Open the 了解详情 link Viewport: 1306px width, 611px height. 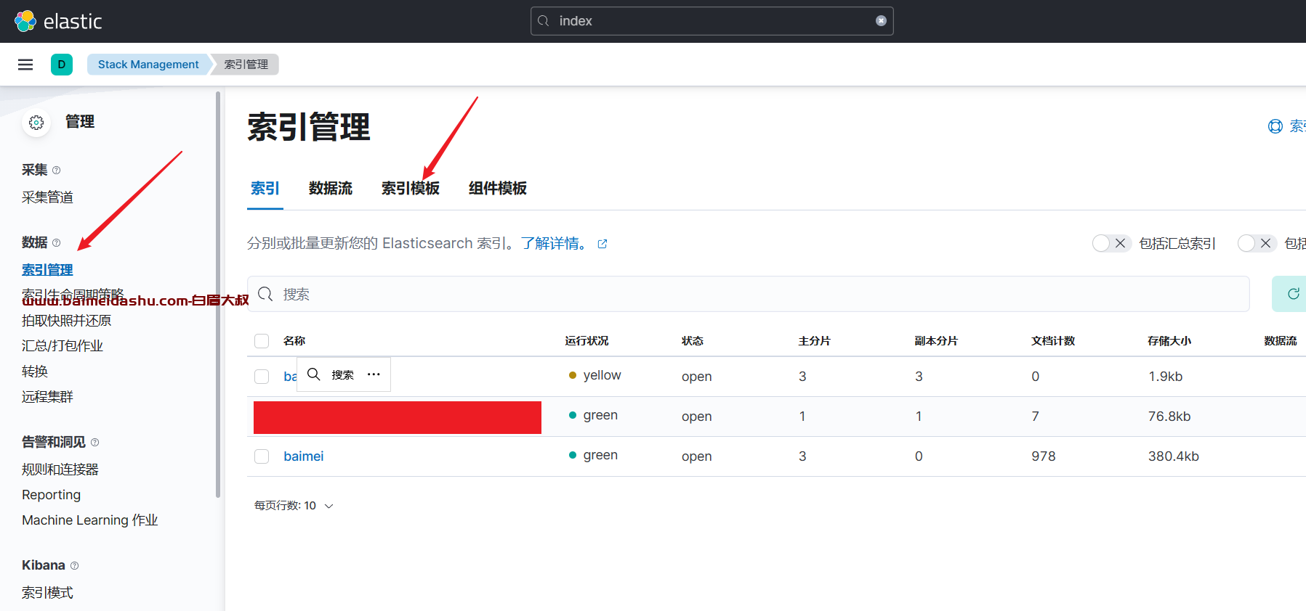tap(554, 244)
